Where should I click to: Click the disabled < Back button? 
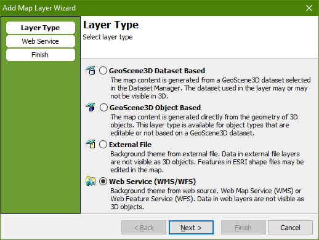click(143, 228)
